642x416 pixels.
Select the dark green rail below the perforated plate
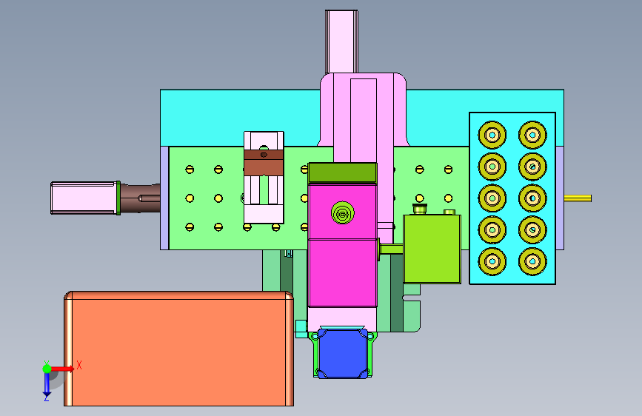pyautogui.click(x=397, y=292)
